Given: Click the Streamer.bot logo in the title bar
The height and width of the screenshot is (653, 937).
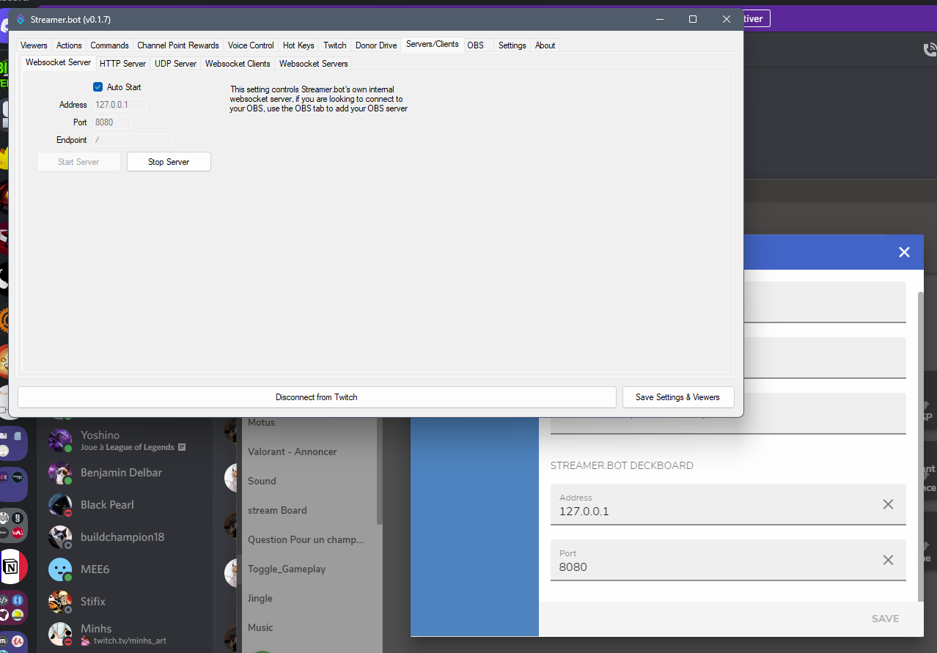Looking at the screenshot, I should click(19, 21).
